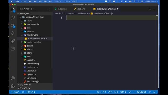Screen dimensions: 168x95
Task: Open the notifications bell icon
Action: click(x=154, y=92)
